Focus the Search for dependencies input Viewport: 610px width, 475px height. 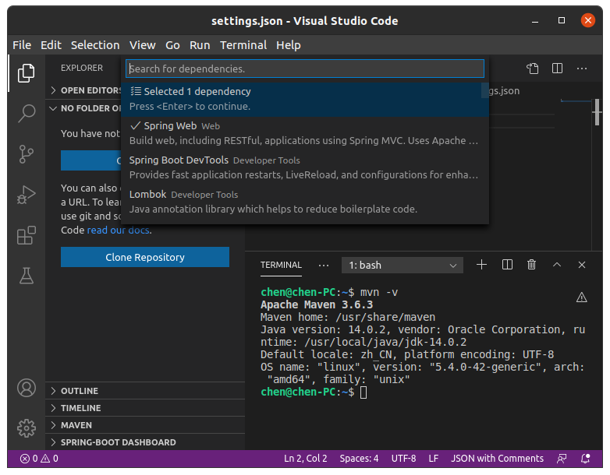click(x=305, y=69)
